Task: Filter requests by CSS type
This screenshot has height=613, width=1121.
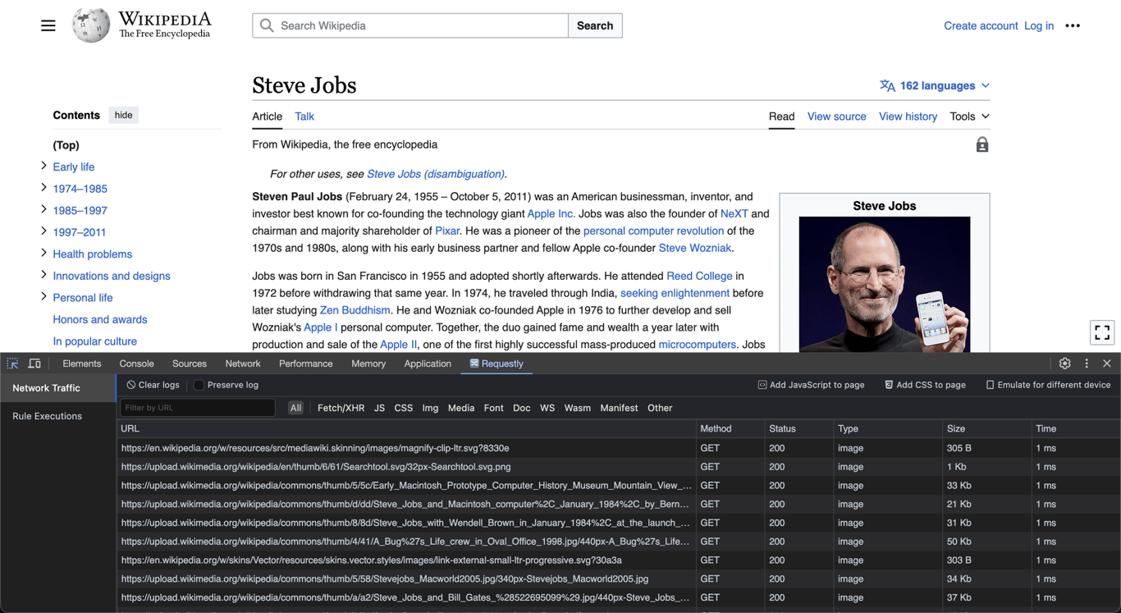Action: tap(404, 408)
